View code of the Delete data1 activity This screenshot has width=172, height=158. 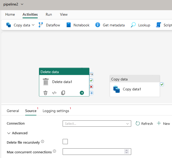click(54, 93)
